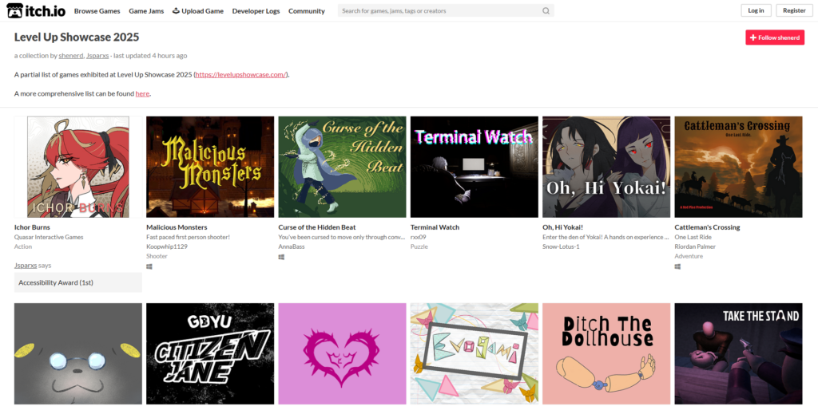Open the Ditch The Dollhouse cover

606,353
